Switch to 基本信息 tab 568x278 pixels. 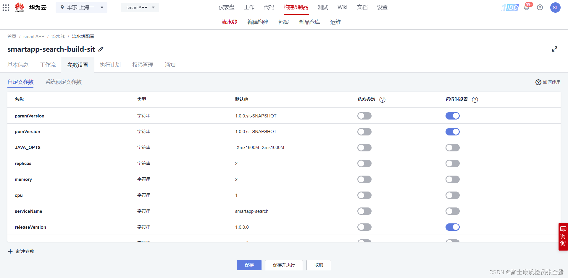coord(18,65)
